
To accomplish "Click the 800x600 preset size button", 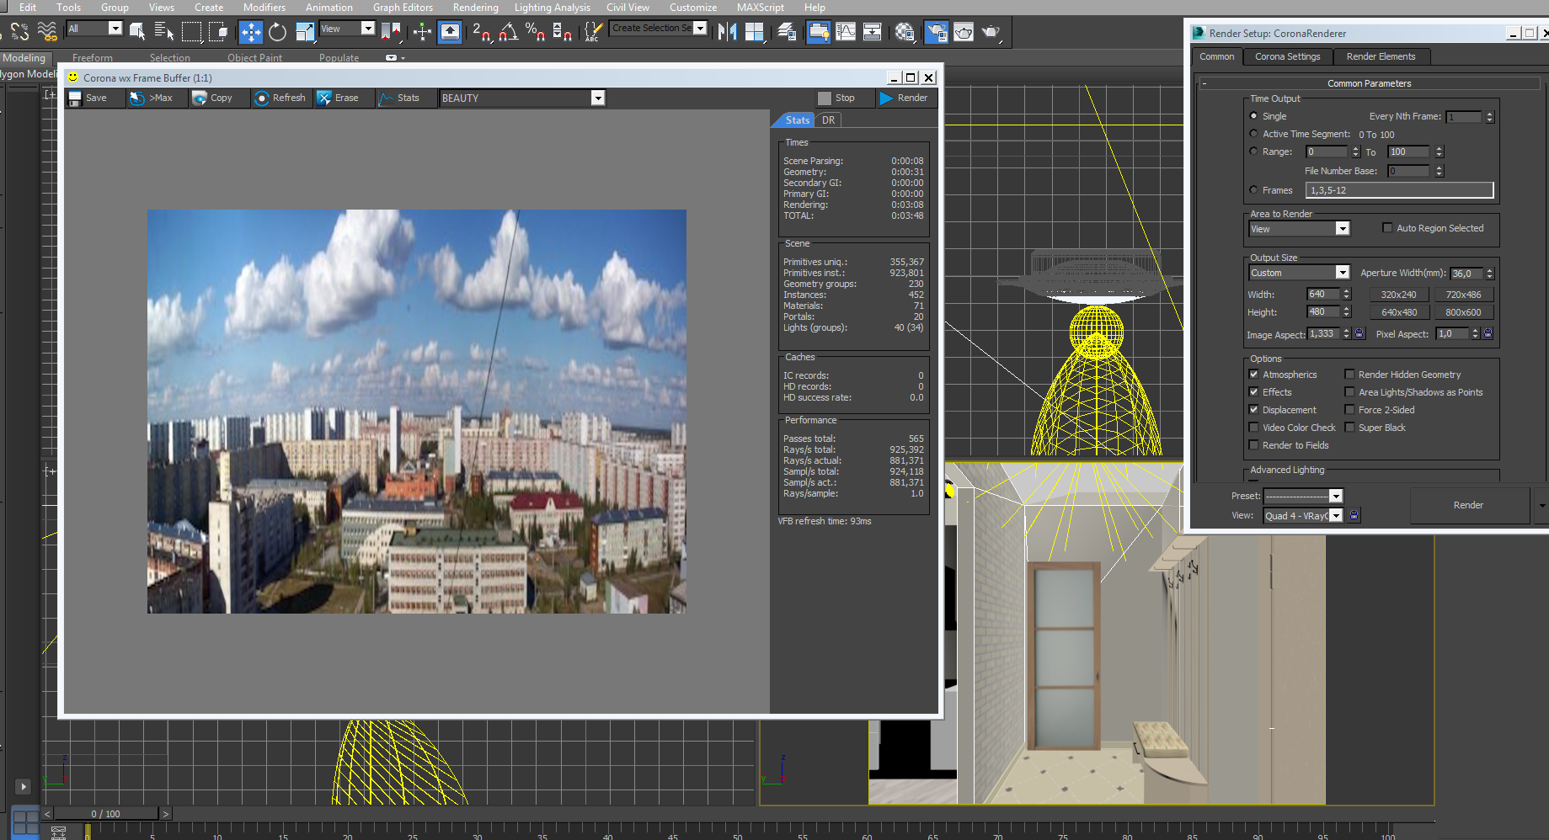I will (x=1463, y=312).
